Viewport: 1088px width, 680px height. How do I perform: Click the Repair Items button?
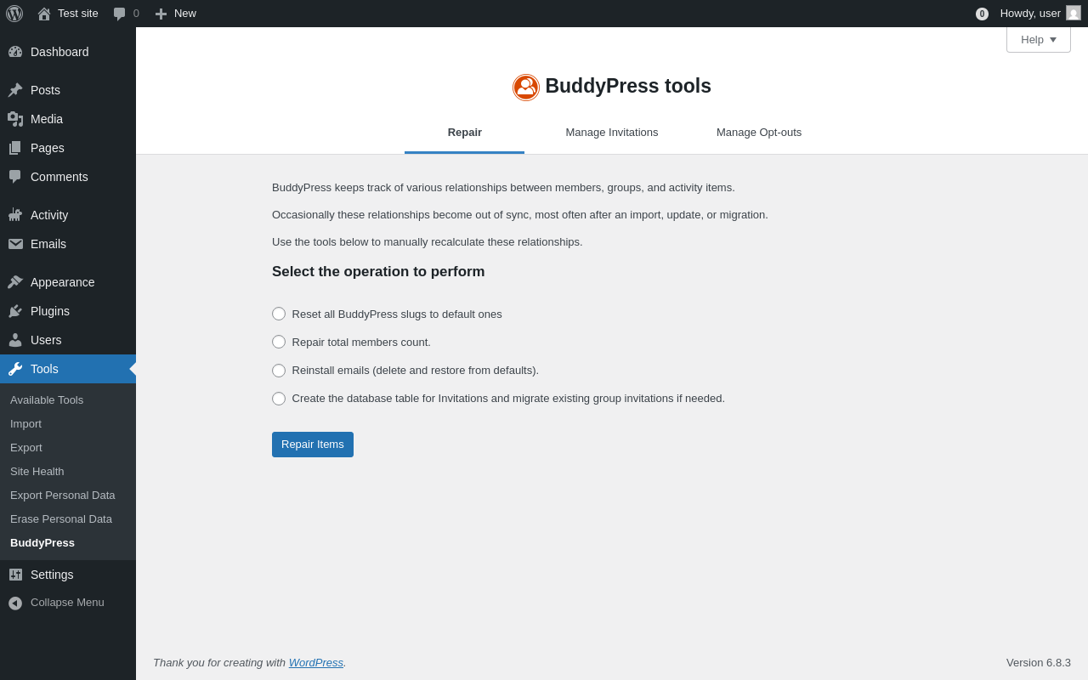[x=313, y=445]
